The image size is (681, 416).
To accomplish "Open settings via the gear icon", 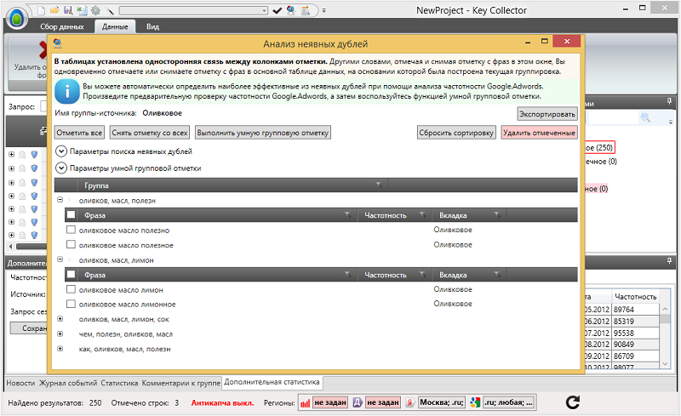I will [x=94, y=10].
